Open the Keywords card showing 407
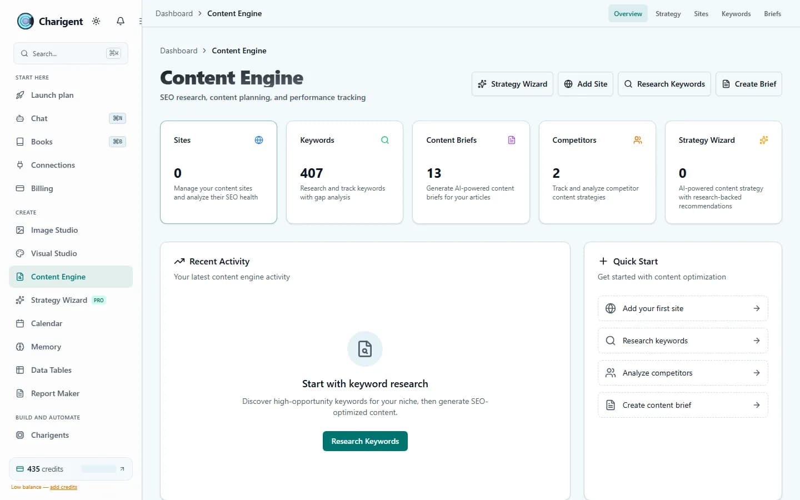 (x=344, y=172)
